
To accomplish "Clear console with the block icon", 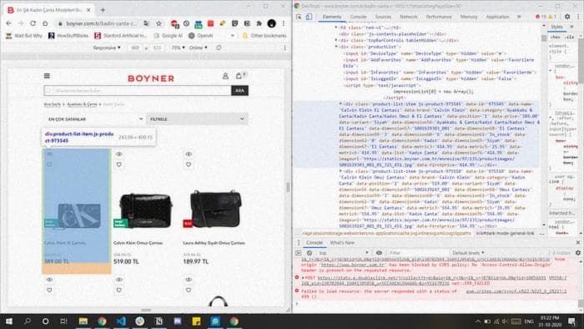I will click(x=310, y=253).
